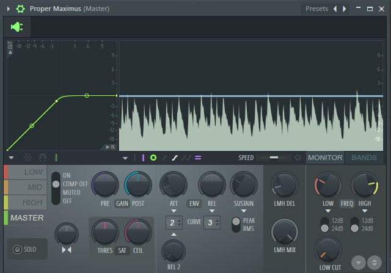Open LOW frequency dropdown arrow
Viewport: 391px width, 273px height.
click(328, 211)
